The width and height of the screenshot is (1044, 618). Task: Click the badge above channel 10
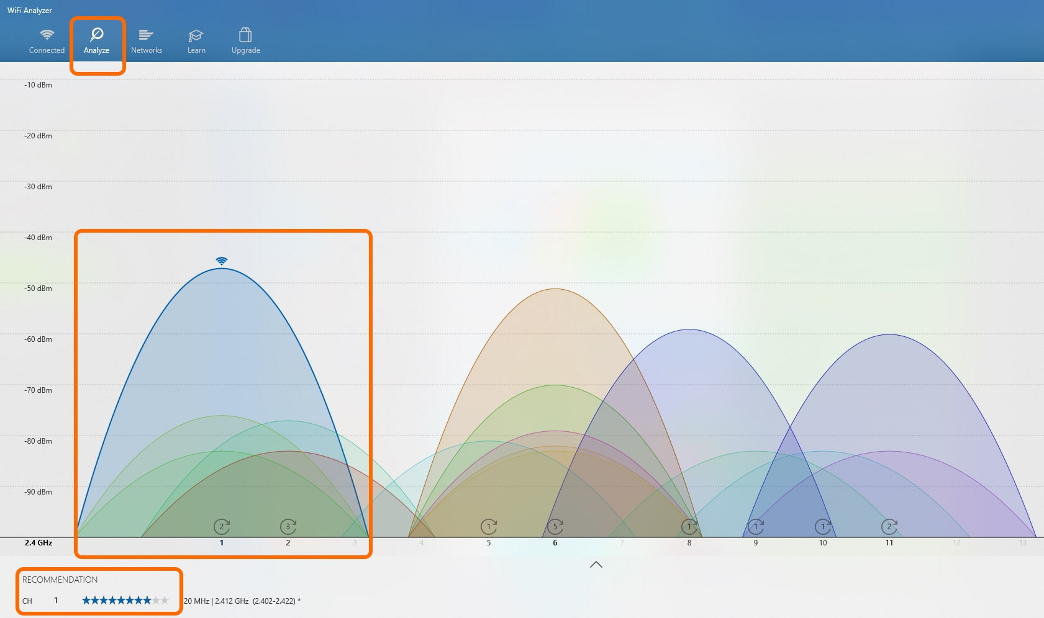coord(823,526)
